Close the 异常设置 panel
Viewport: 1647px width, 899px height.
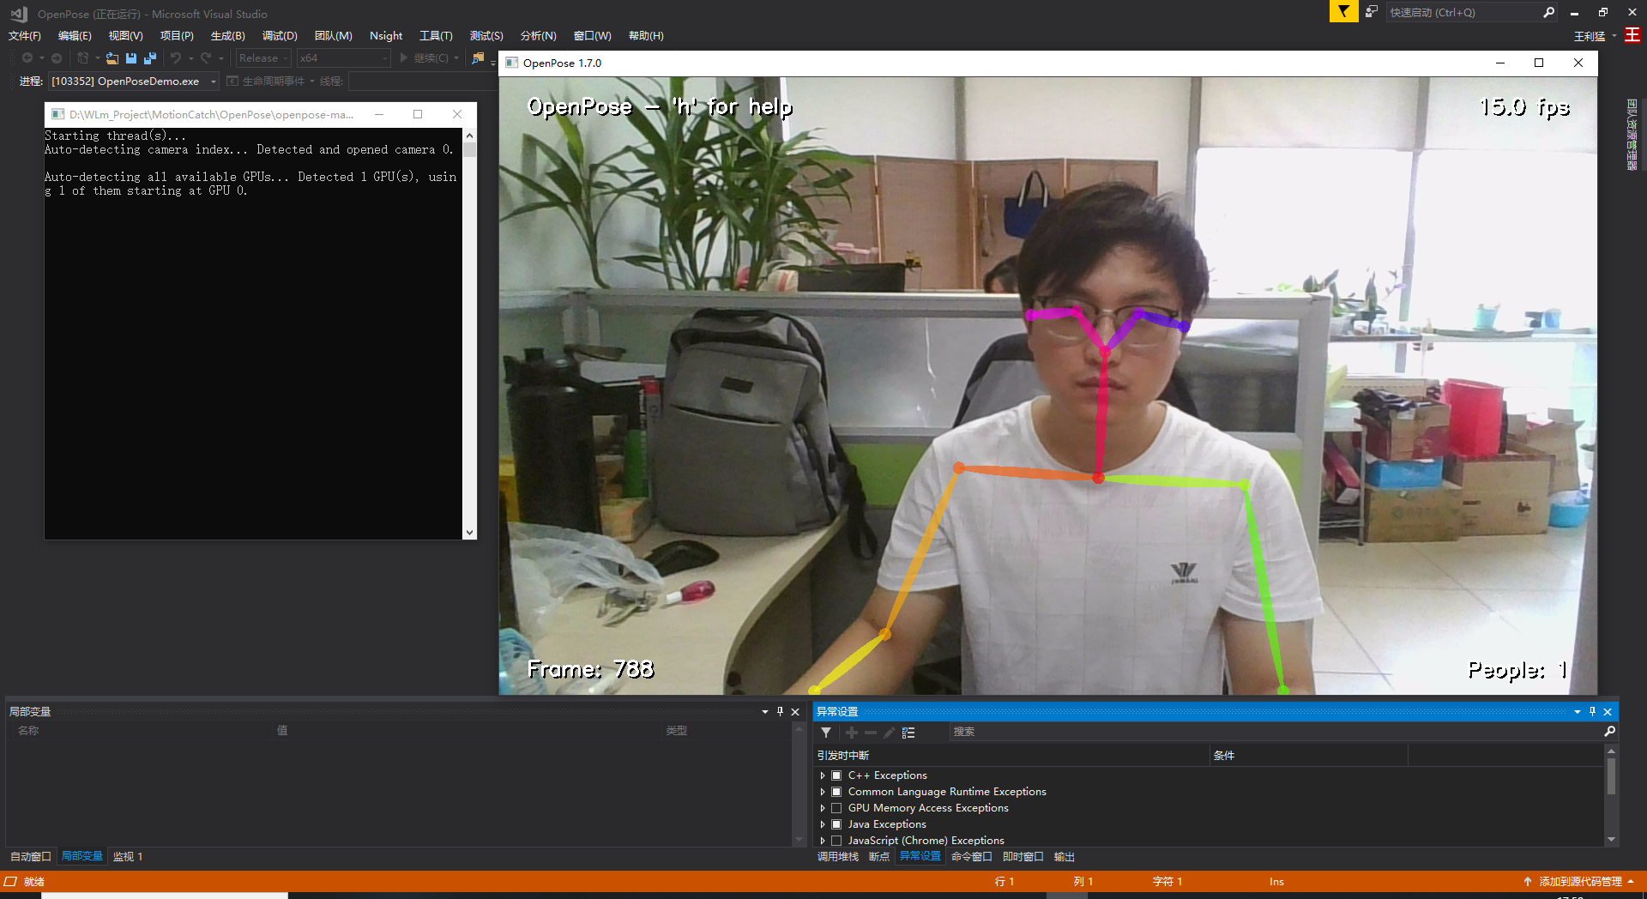click(x=1608, y=712)
